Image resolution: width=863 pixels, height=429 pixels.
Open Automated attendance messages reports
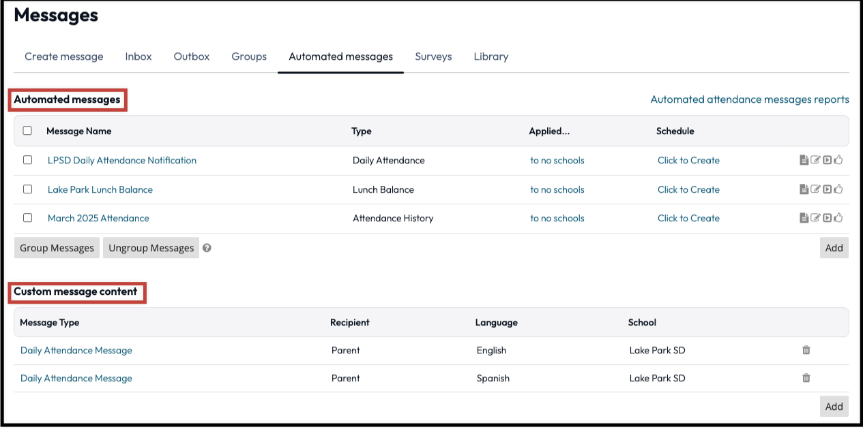tap(749, 99)
